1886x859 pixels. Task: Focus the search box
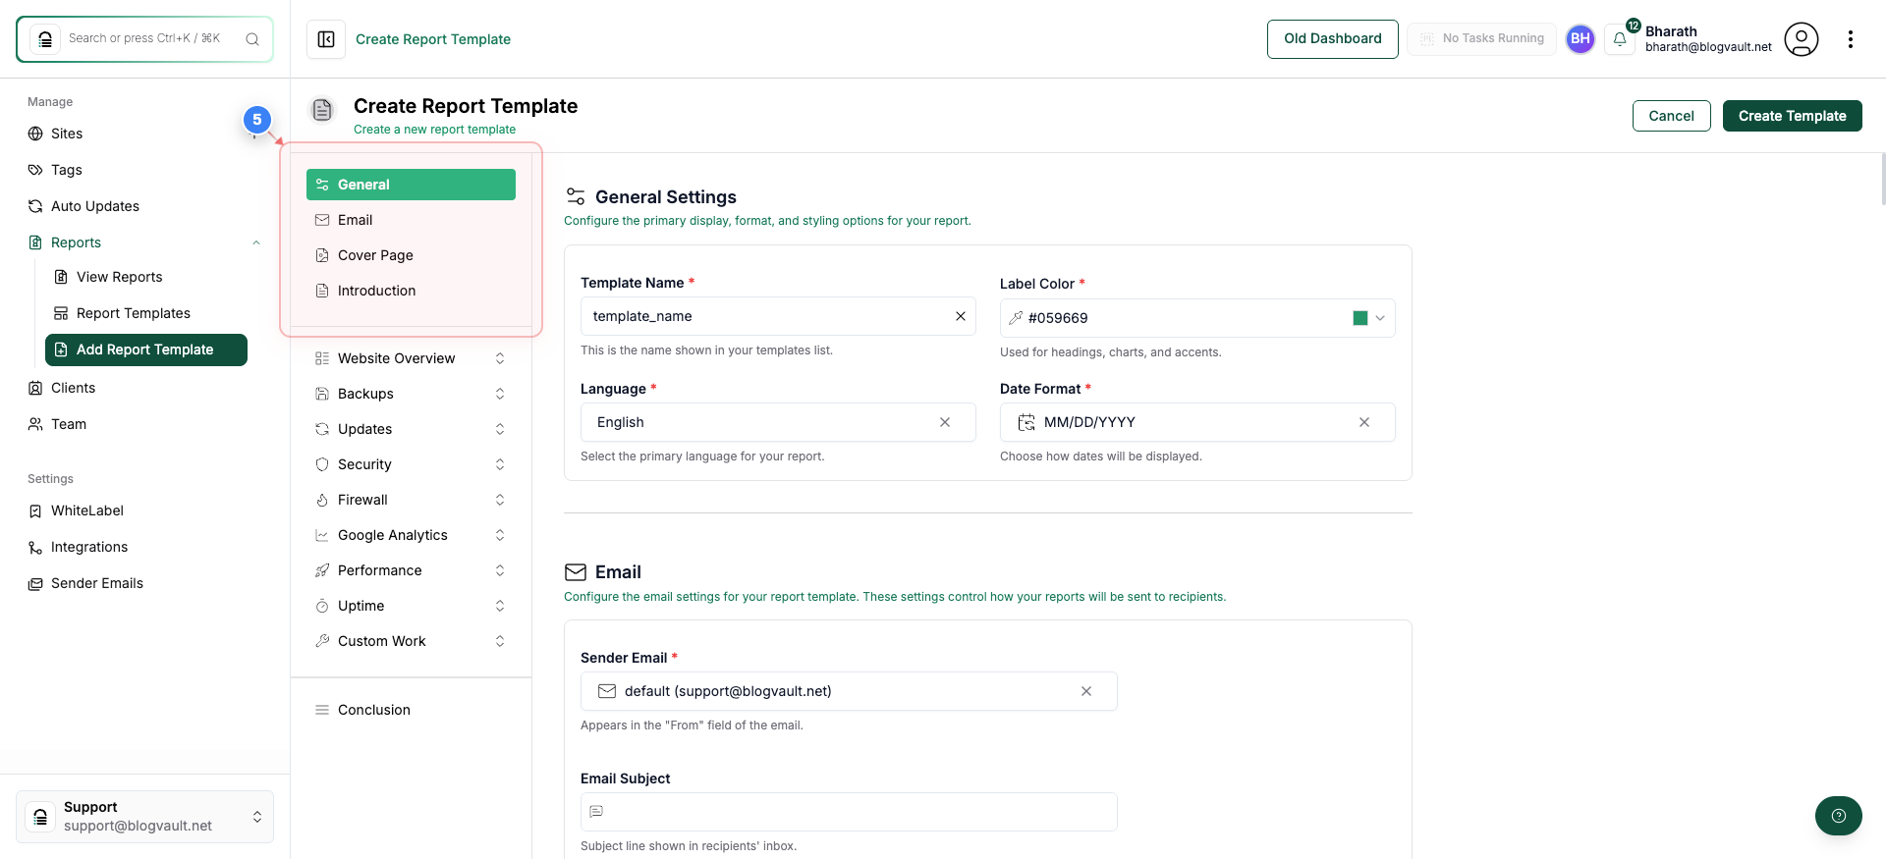[x=144, y=39]
